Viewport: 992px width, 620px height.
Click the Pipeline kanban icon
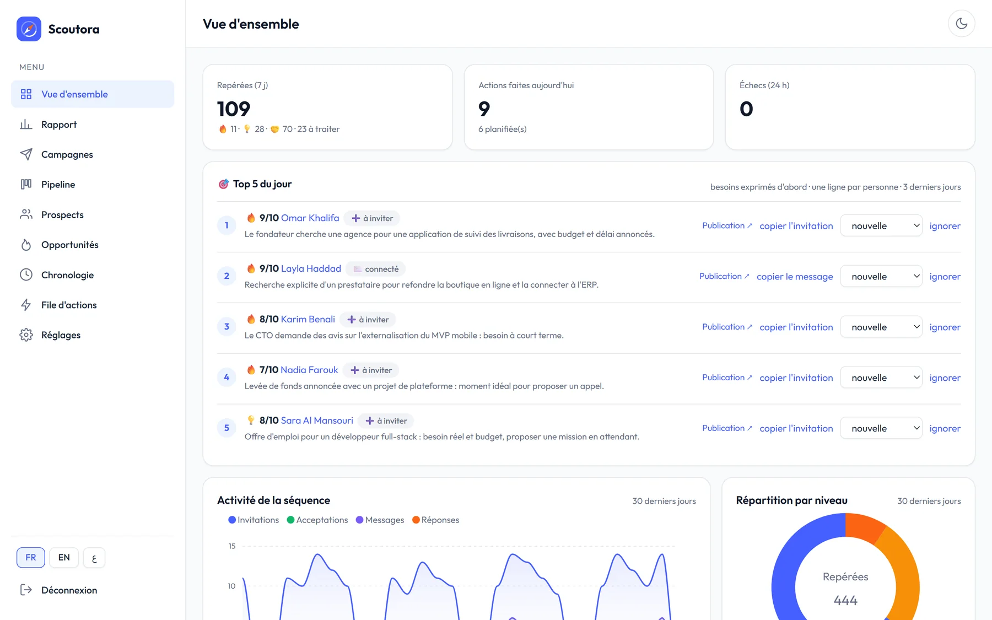coord(26,184)
